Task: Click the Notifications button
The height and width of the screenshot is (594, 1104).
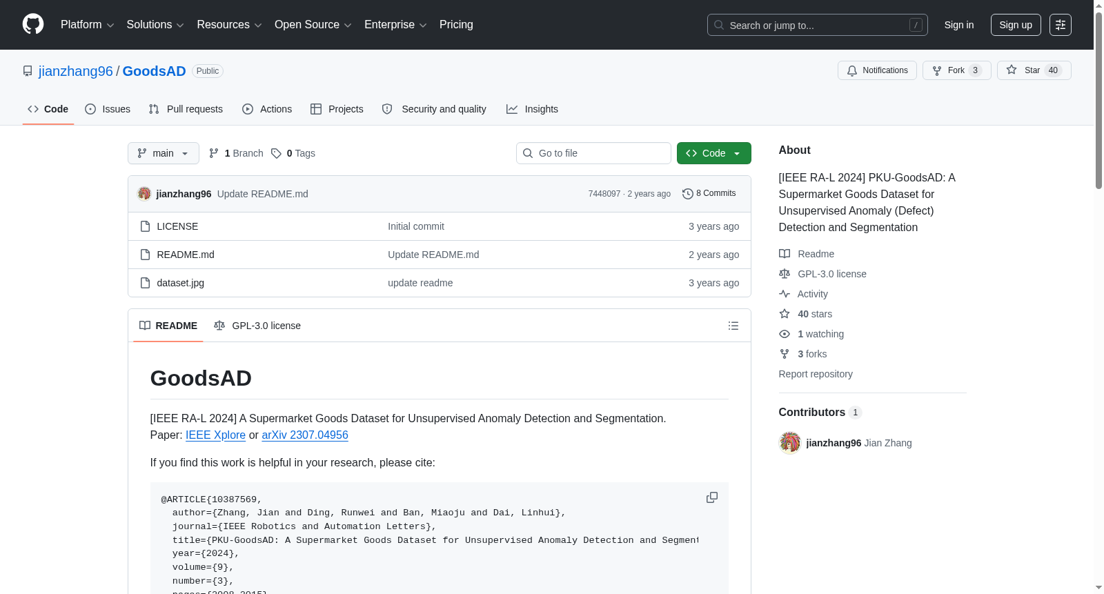Action: (877, 70)
